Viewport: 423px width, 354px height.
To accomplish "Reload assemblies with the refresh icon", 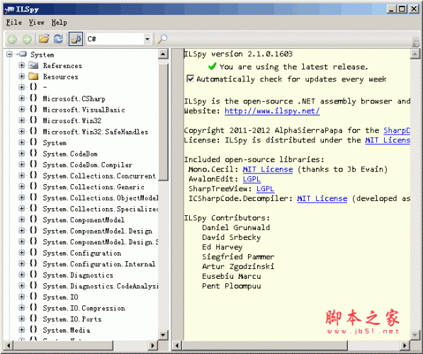I will pyautogui.click(x=58, y=39).
